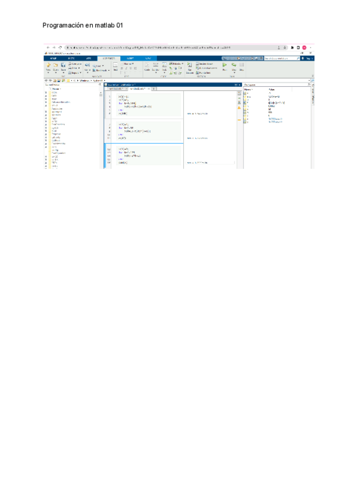
Task: Toggle bold formatting button
Action: tap(122, 68)
